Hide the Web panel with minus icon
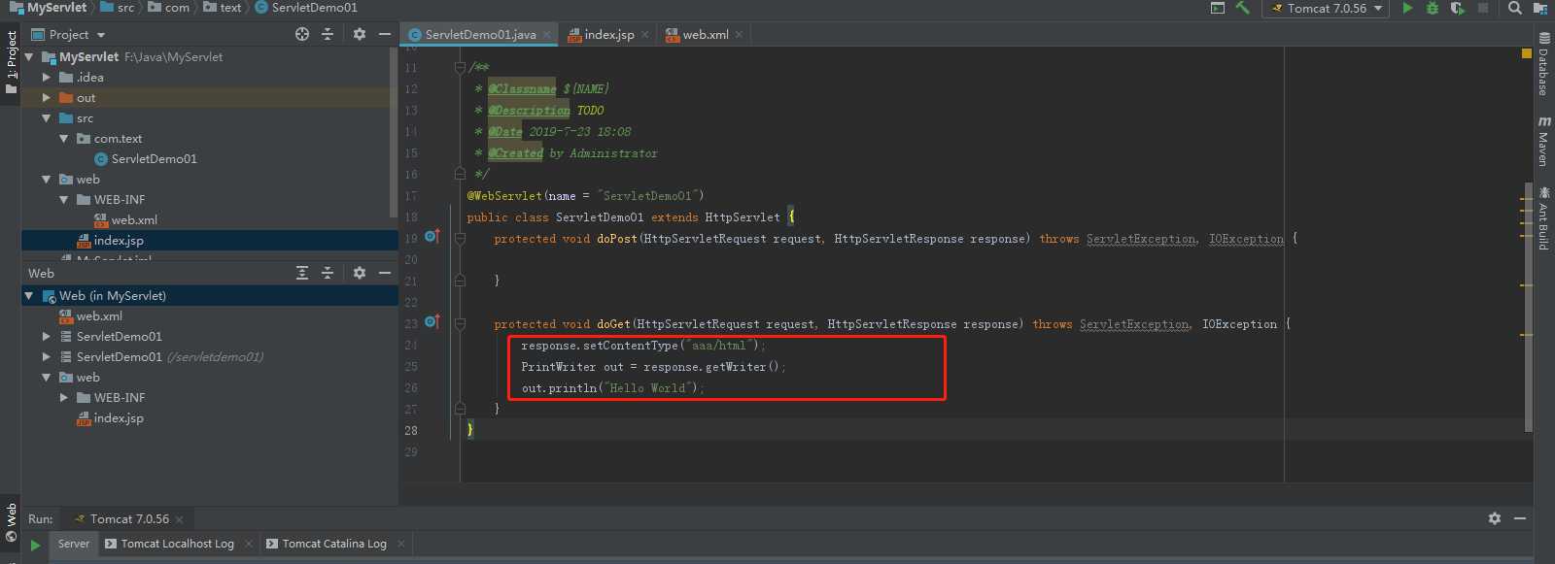This screenshot has height=564, width=1555. click(385, 273)
